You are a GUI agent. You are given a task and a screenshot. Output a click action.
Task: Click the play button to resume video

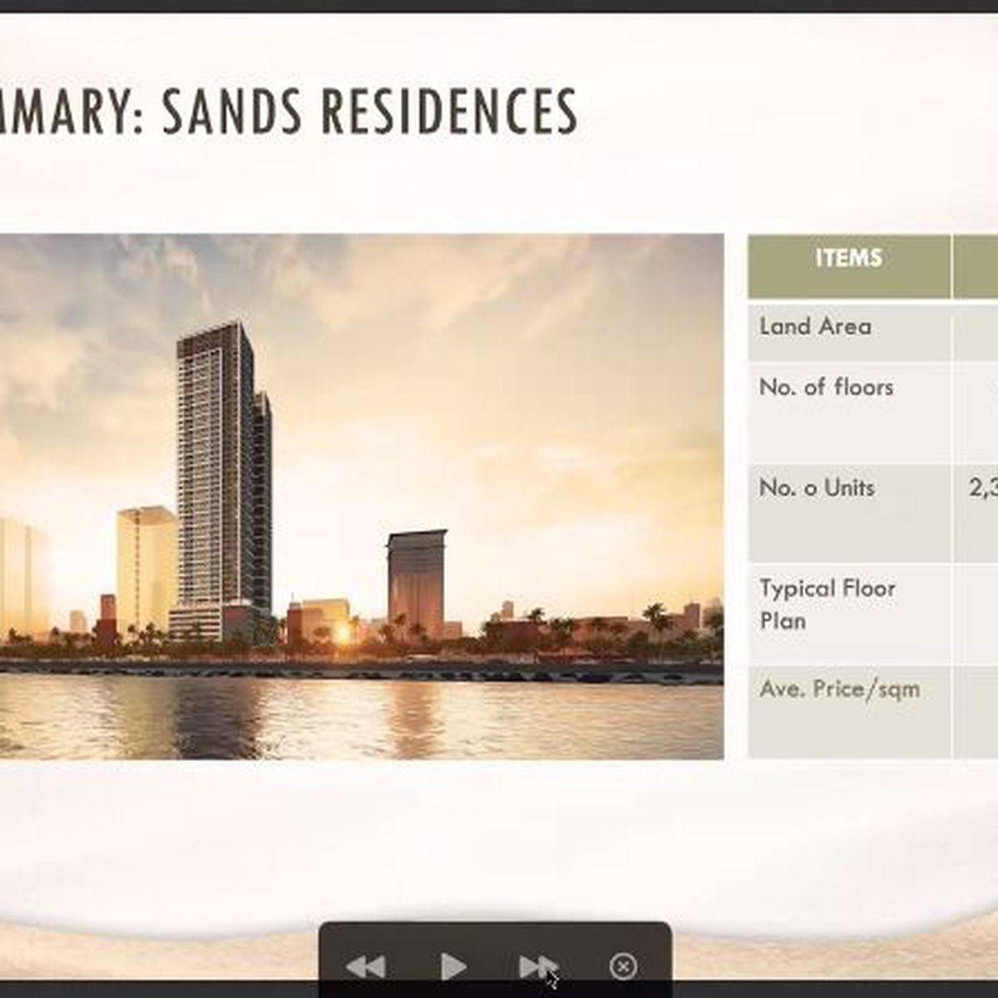click(x=454, y=966)
